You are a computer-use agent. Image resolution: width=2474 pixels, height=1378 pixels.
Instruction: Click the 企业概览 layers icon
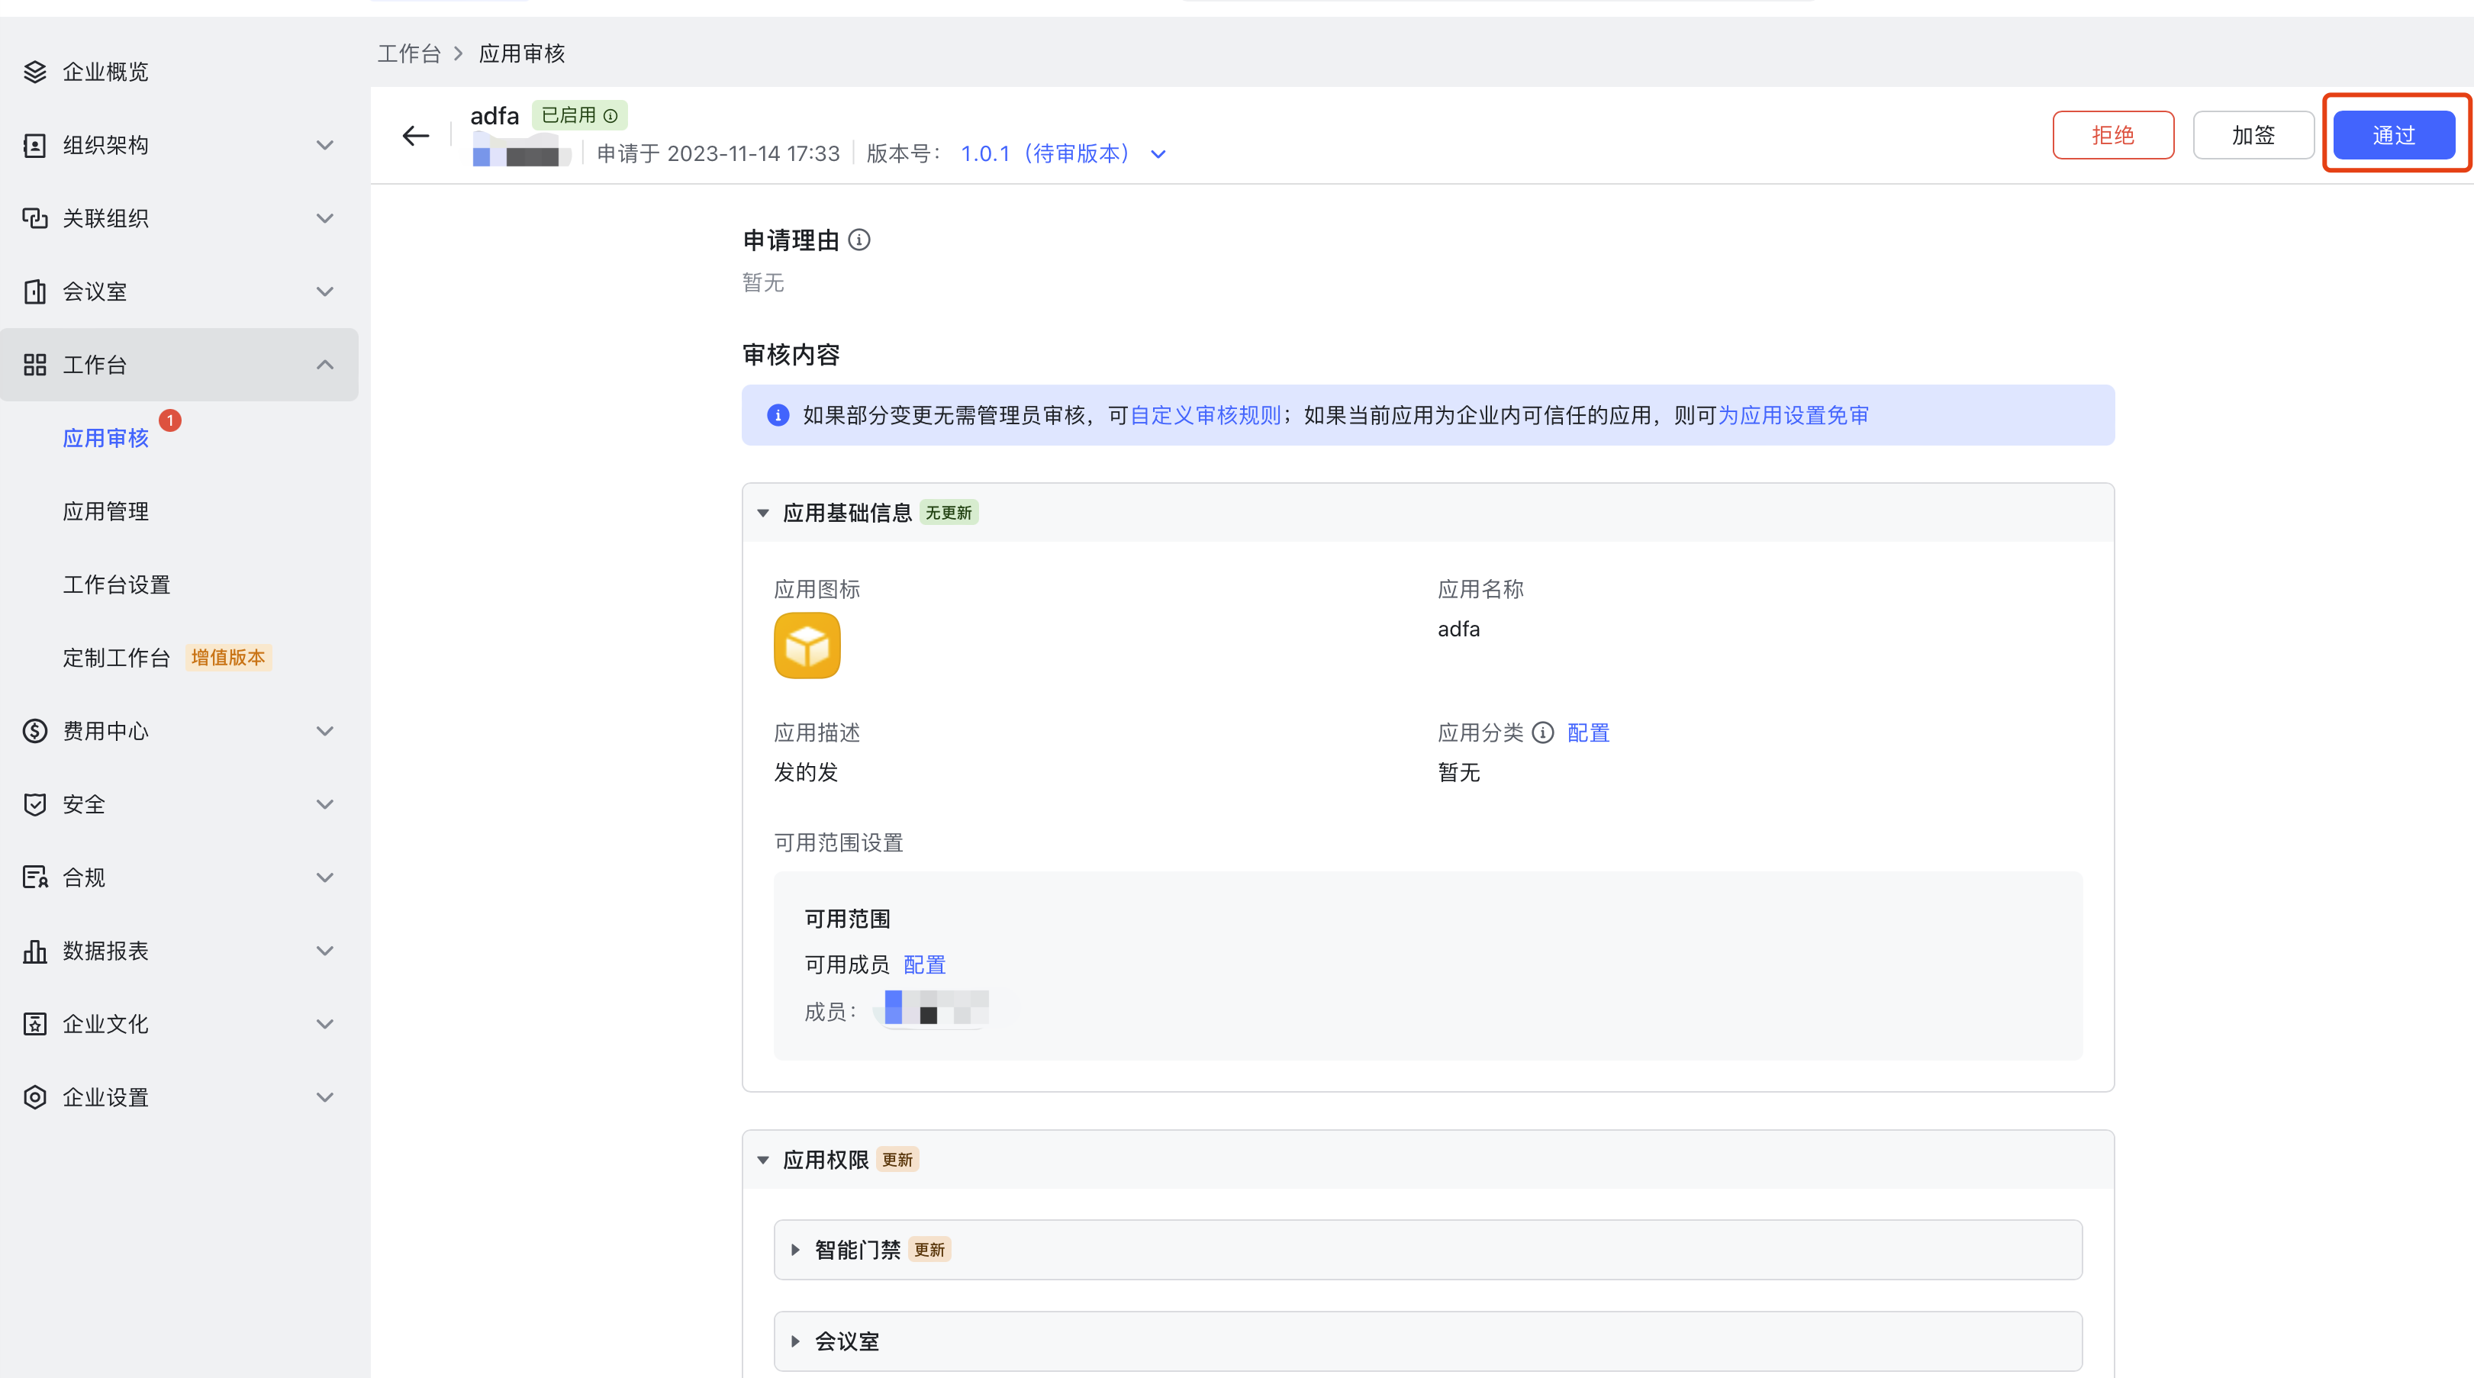tap(34, 72)
